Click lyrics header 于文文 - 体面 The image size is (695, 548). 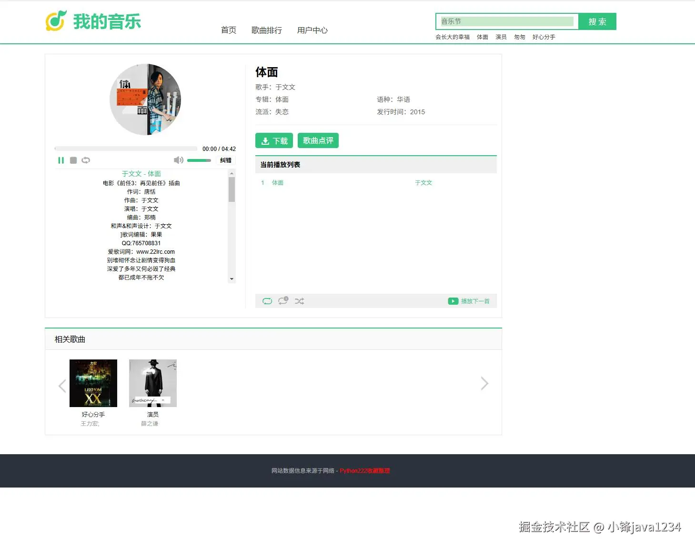141,174
